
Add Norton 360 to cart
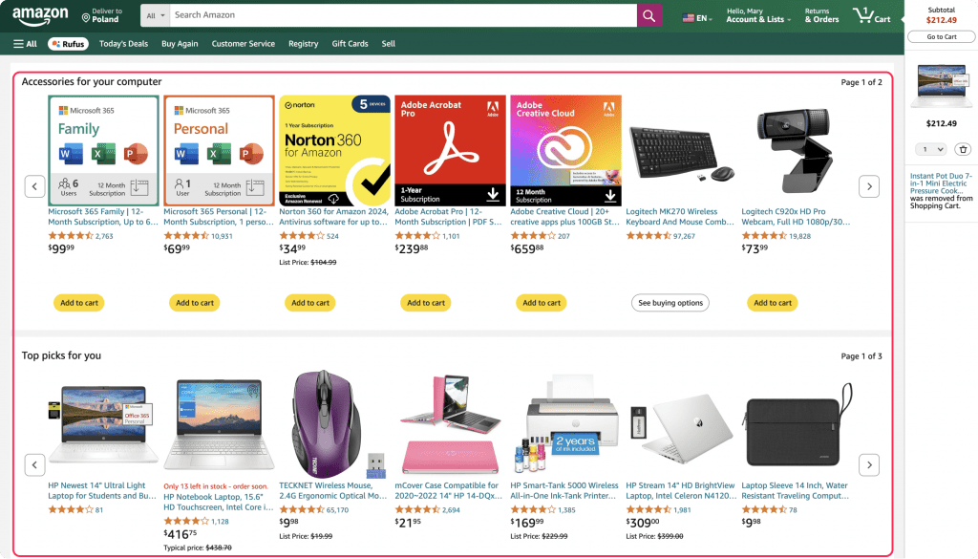(x=309, y=302)
